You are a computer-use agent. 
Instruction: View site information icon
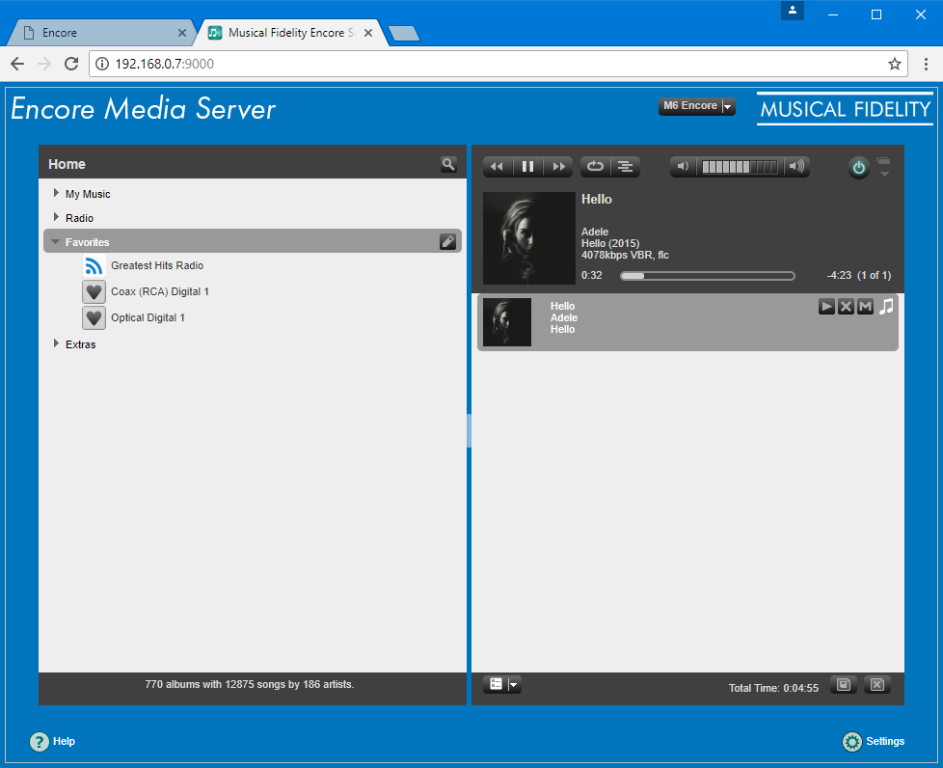(x=103, y=64)
